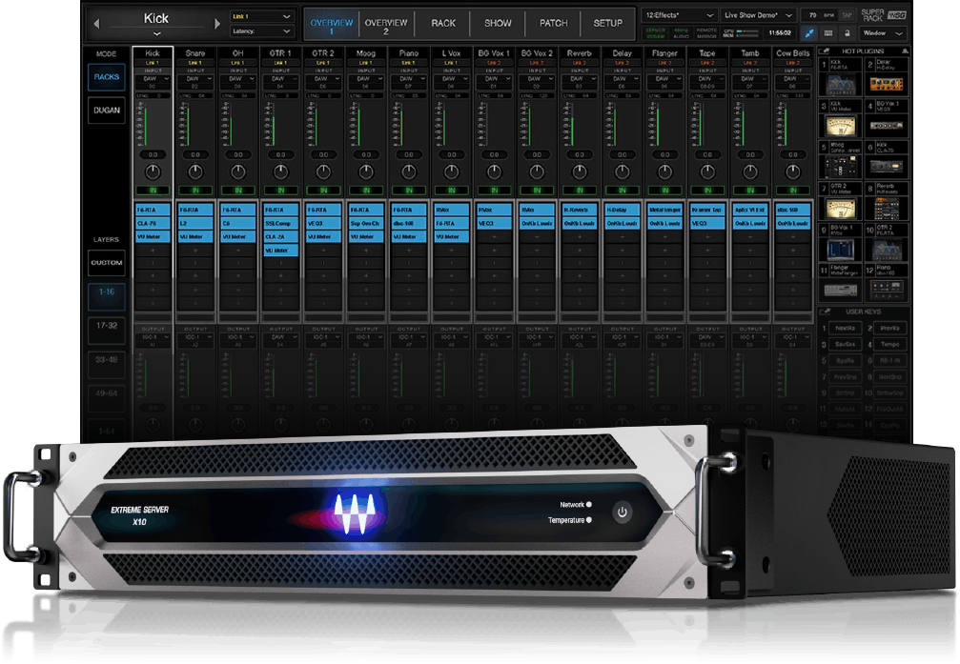Open the 12:Effects snapshot dropdown
Viewport: 960px width, 664px height.
pyautogui.click(x=680, y=15)
